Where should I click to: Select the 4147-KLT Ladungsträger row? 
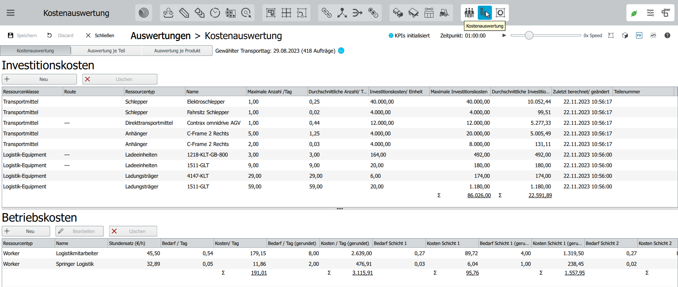[x=339, y=176]
